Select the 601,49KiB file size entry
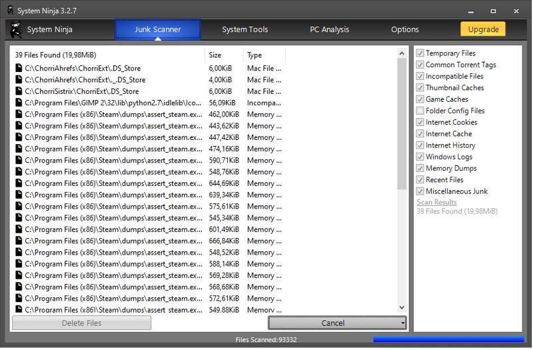Image resolution: width=533 pixels, height=350 pixels. [x=224, y=229]
